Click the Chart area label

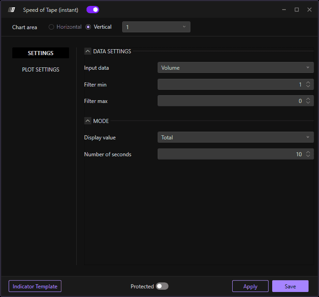click(x=25, y=27)
